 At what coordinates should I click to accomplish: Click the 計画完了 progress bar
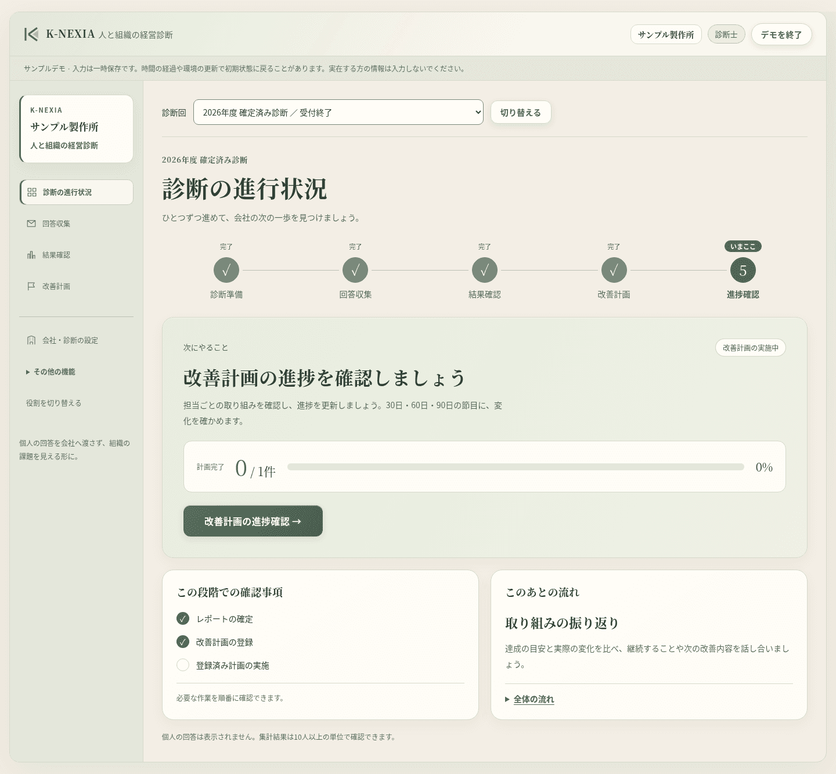(x=516, y=467)
